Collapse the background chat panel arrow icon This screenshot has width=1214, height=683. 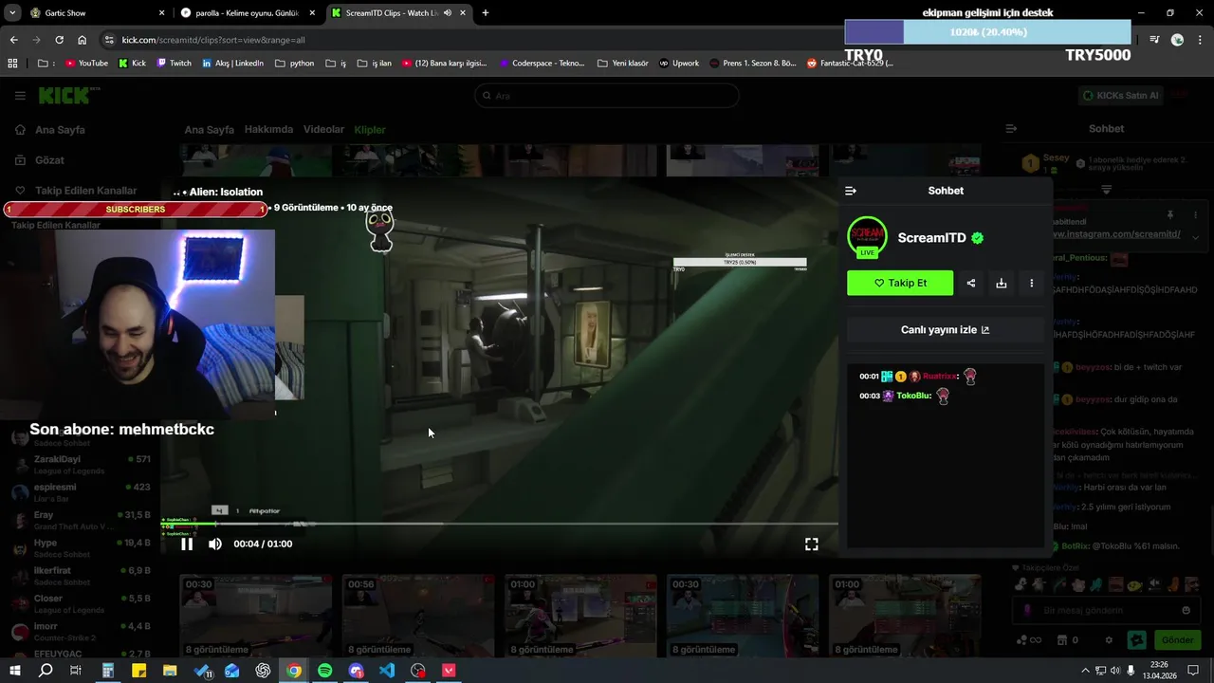coord(1011,129)
